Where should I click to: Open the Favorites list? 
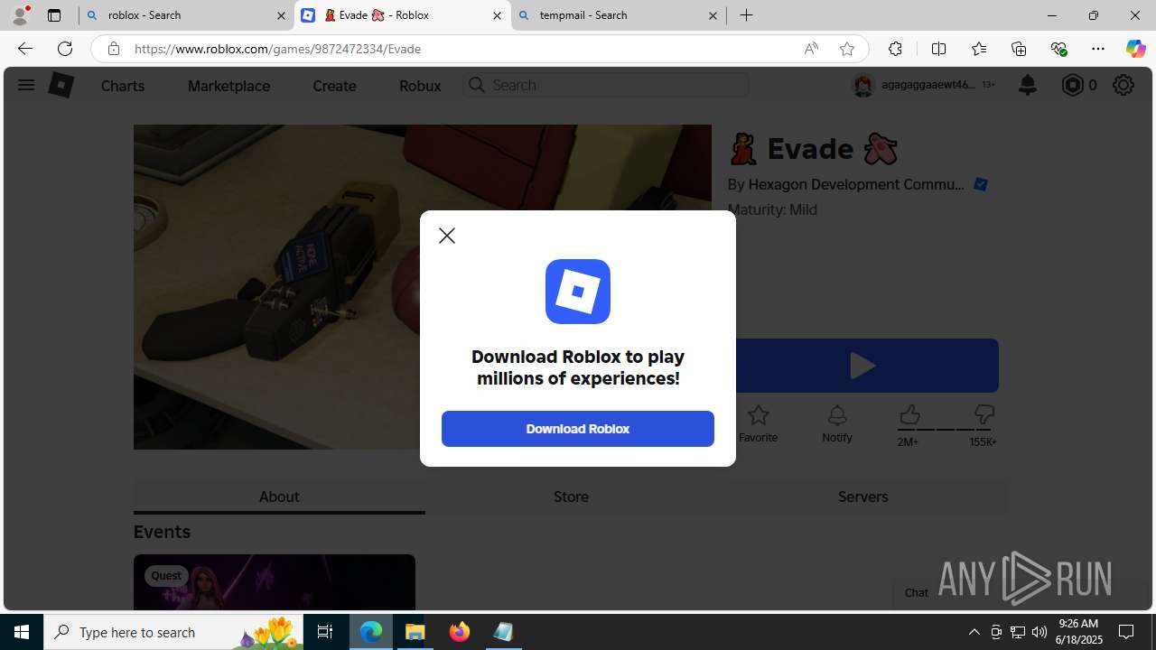[978, 49]
